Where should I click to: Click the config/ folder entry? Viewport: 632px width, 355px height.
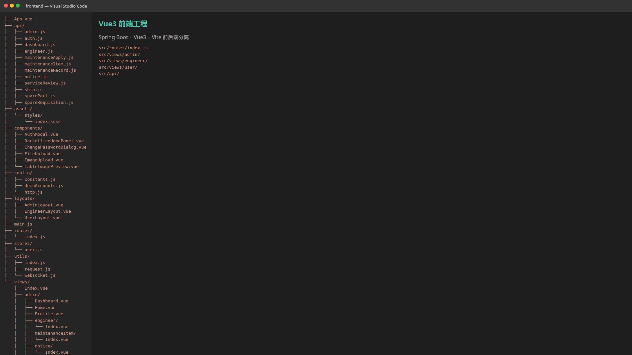pyautogui.click(x=23, y=173)
